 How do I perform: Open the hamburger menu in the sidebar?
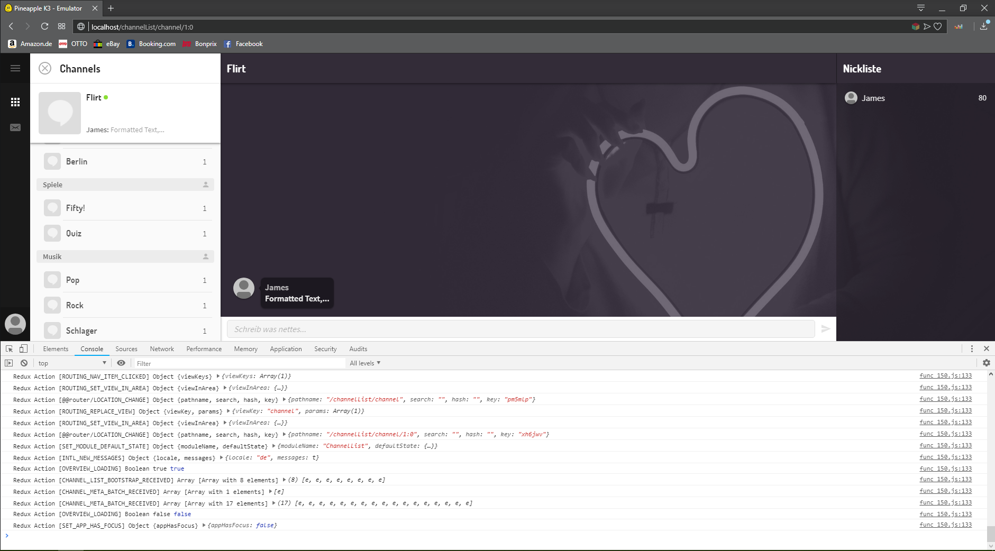click(15, 68)
